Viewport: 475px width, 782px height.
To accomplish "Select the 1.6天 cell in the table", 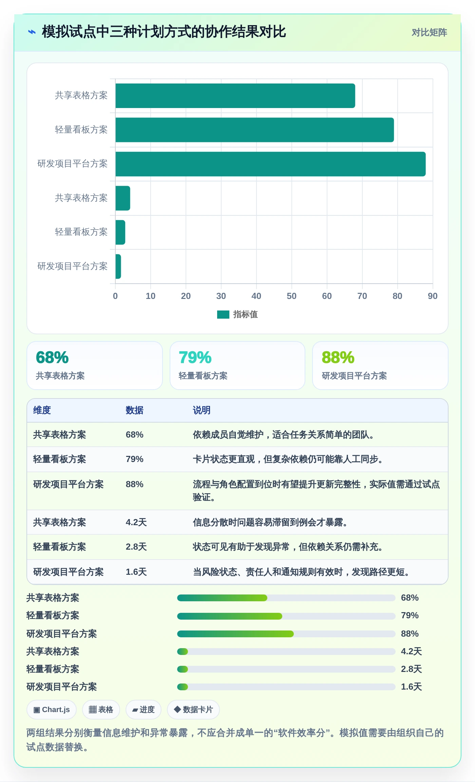I will click(x=136, y=572).
